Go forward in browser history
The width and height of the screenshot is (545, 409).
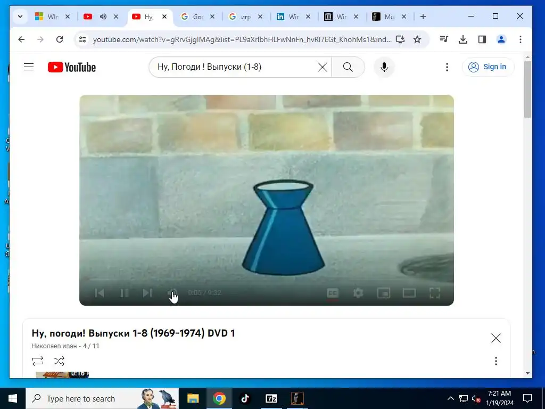(x=40, y=39)
